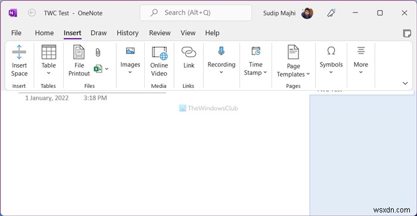Image resolution: width=417 pixels, height=216 pixels.
Task: Open ribbon display options chevron
Action: pyautogui.click(x=405, y=83)
